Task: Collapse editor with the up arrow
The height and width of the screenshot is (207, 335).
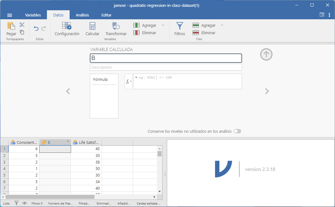Action: [266, 55]
